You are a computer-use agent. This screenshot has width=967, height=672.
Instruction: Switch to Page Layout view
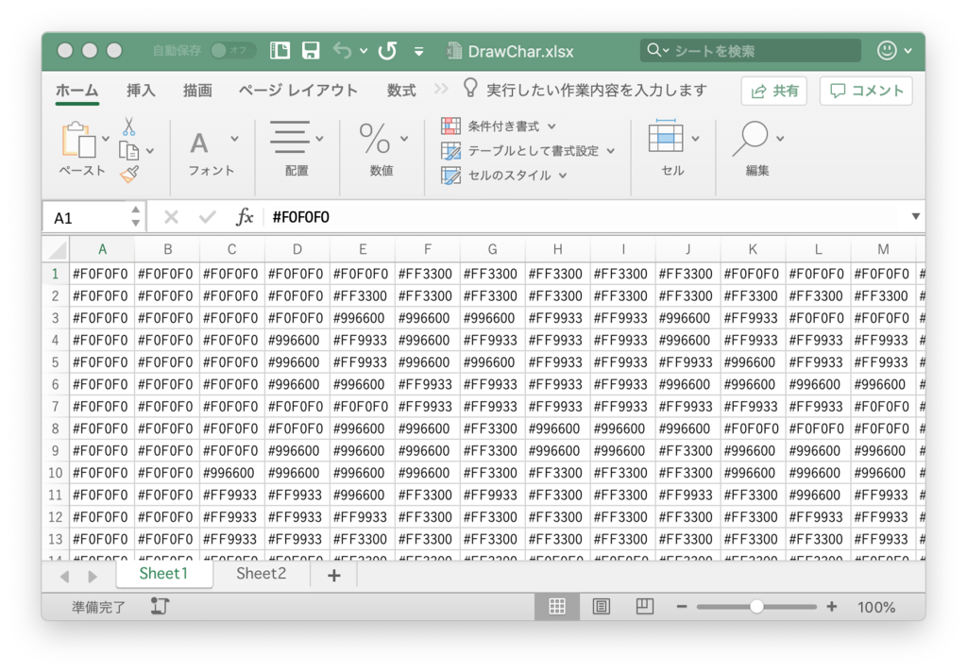pyautogui.click(x=602, y=607)
